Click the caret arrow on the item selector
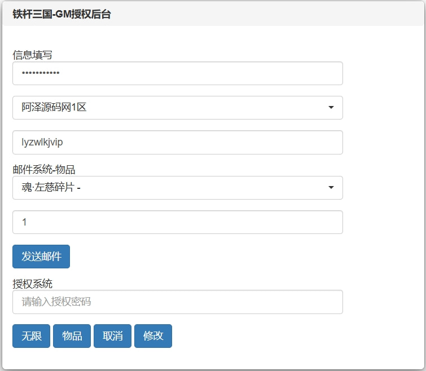Viewport: 426px width, 371px height. point(331,188)
